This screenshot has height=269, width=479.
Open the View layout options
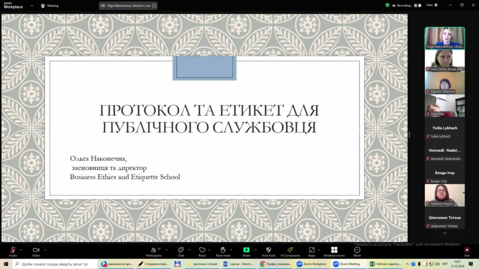[x=432, y=5]
